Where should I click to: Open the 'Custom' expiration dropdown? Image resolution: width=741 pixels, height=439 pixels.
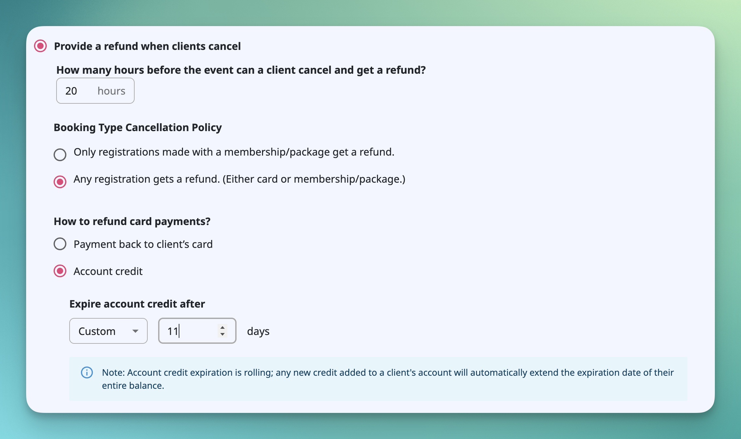coord(108,331)
